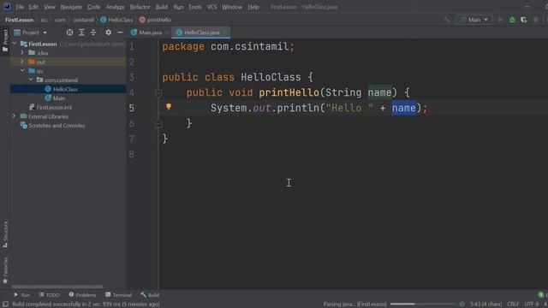Click the intention light bulb on line 5

pyautogui.click(x=169, y=106)
